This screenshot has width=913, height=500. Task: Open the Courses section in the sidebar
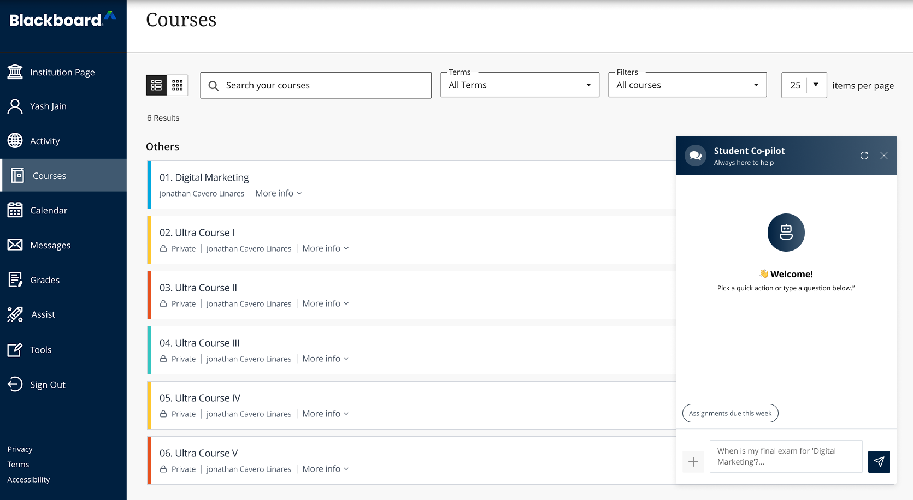tap(49, 175)
